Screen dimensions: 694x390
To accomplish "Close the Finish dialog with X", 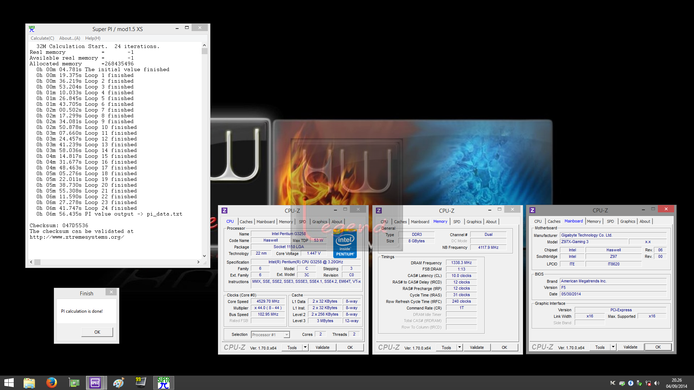I will pos(111,292).
